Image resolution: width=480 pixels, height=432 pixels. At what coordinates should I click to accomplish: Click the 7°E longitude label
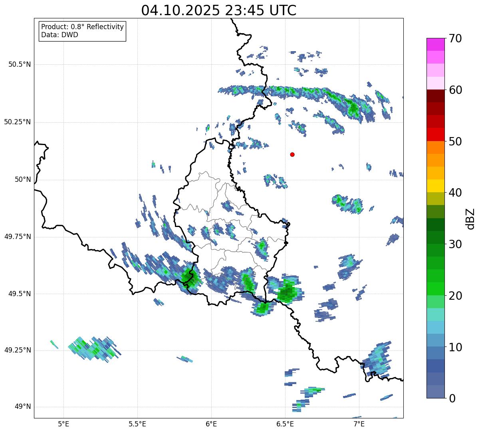(x=359, y=424)
